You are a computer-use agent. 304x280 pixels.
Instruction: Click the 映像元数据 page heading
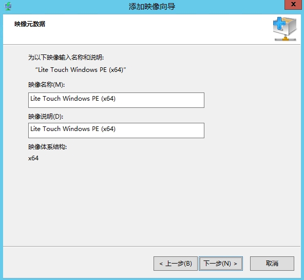coord(30,24)
